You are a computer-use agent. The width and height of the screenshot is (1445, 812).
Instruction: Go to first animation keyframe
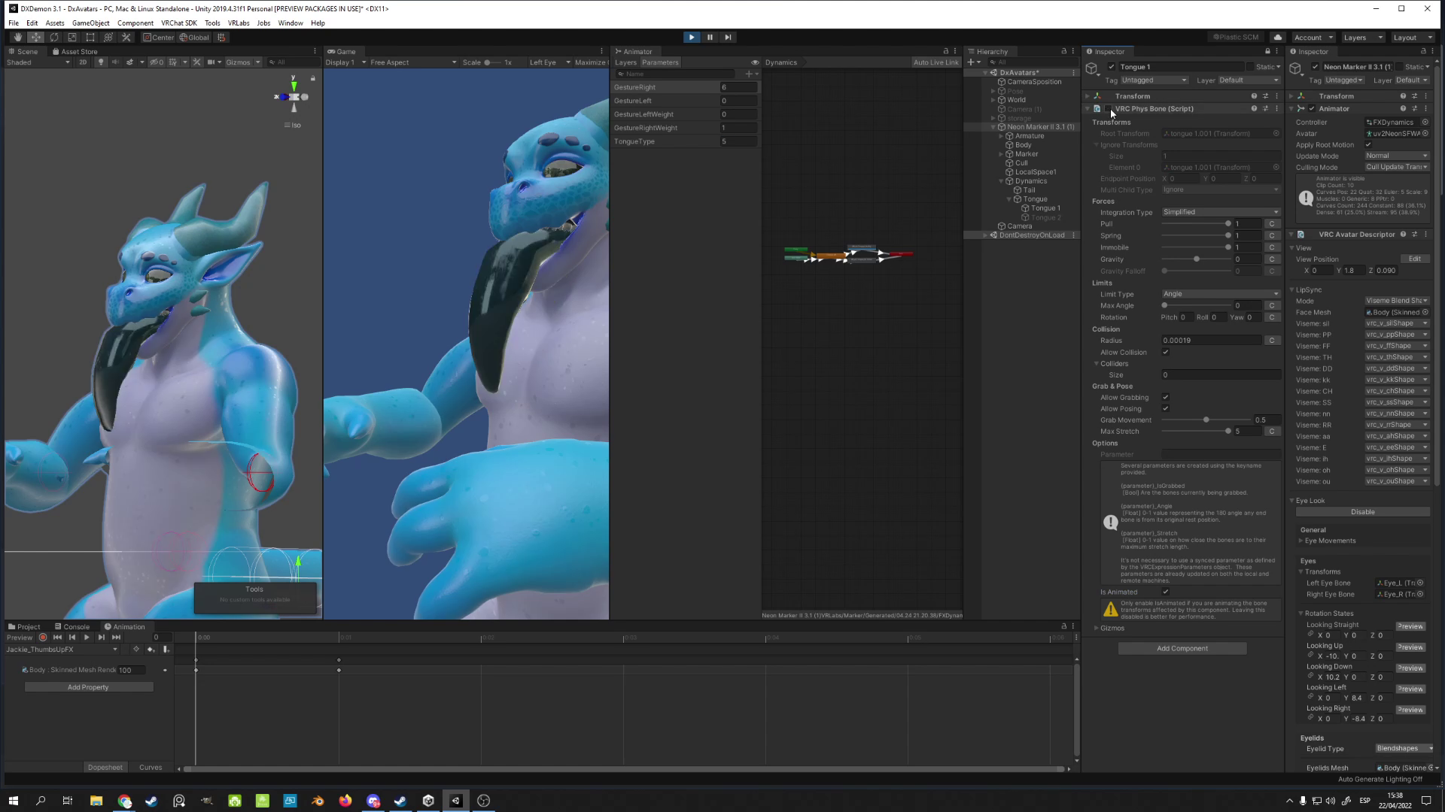57,638
